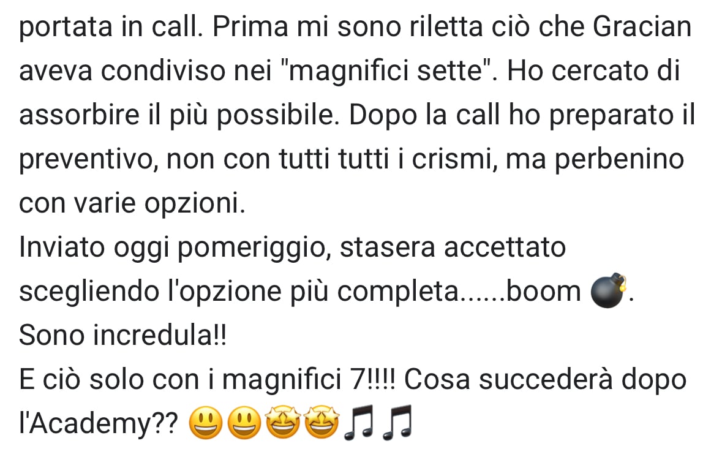
Task: Click the word boom
Action: click(544, 292)
